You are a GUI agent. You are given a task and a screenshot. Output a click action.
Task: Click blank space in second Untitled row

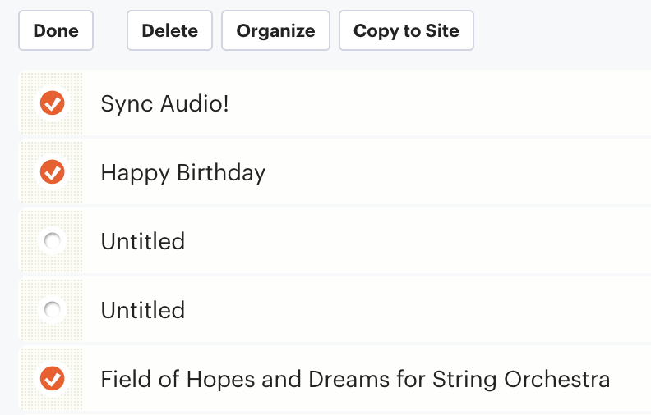(x=415, y=309)
